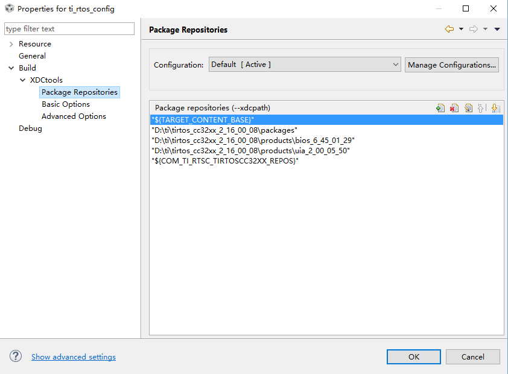Move selected repository up
Screen dimensions: 508x374
pyautogui.click(x=481, y=108)
